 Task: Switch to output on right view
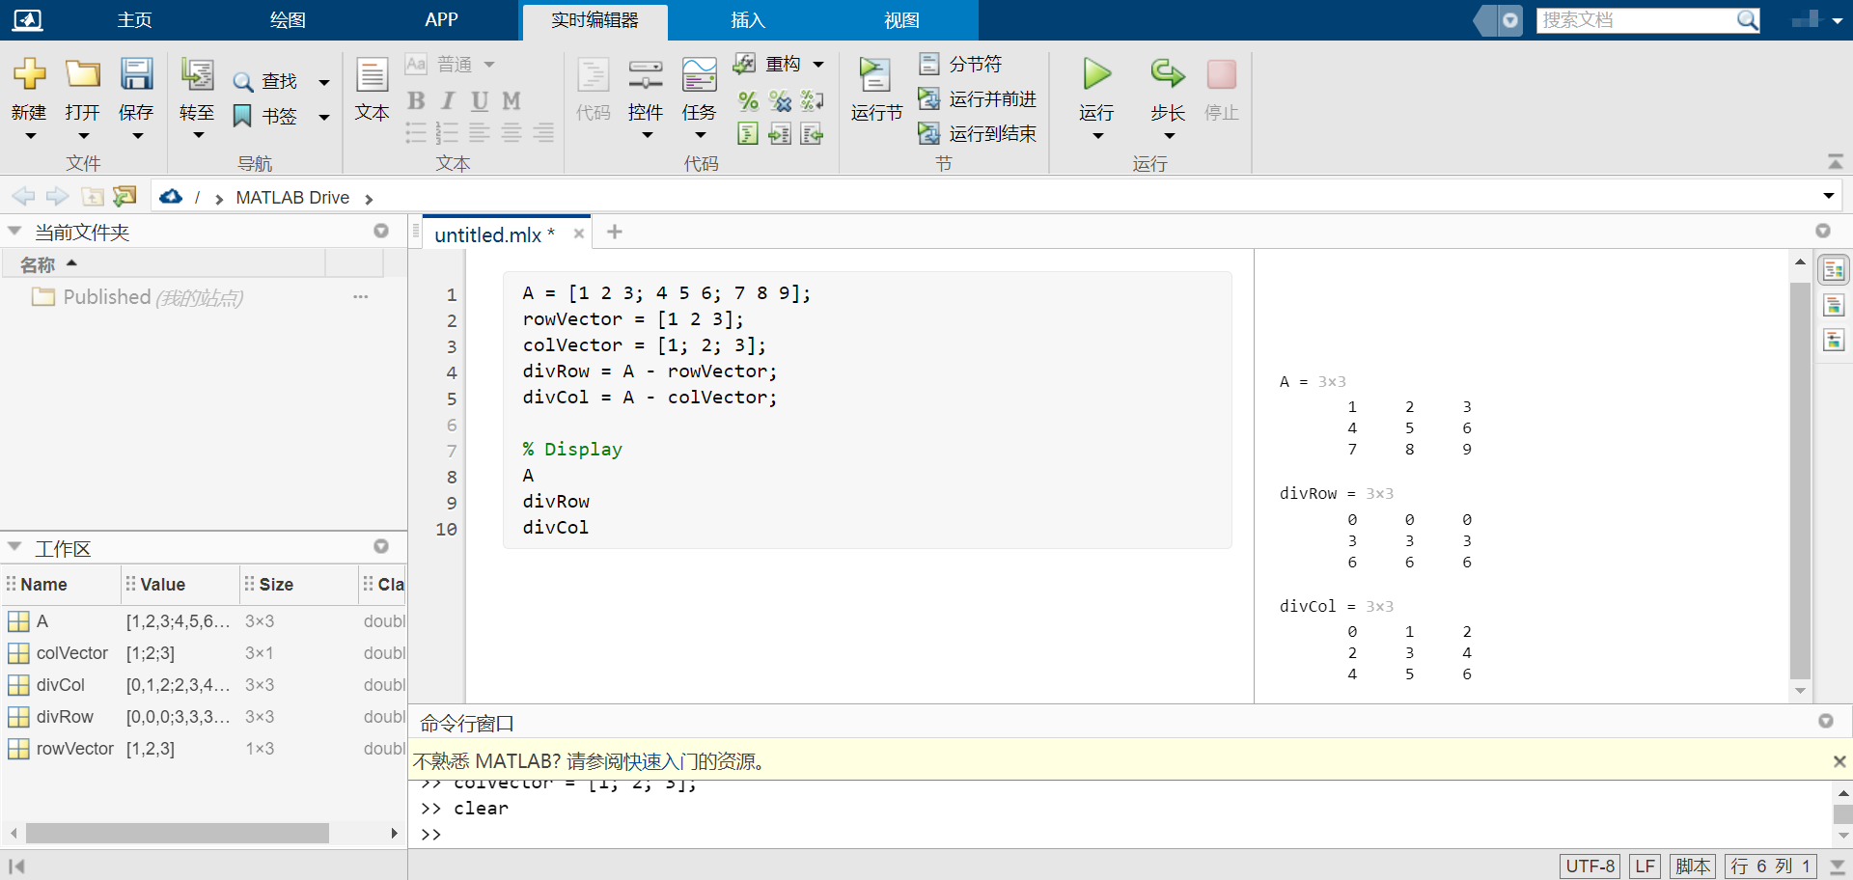pyautogui.click(x=1834, y=270)
